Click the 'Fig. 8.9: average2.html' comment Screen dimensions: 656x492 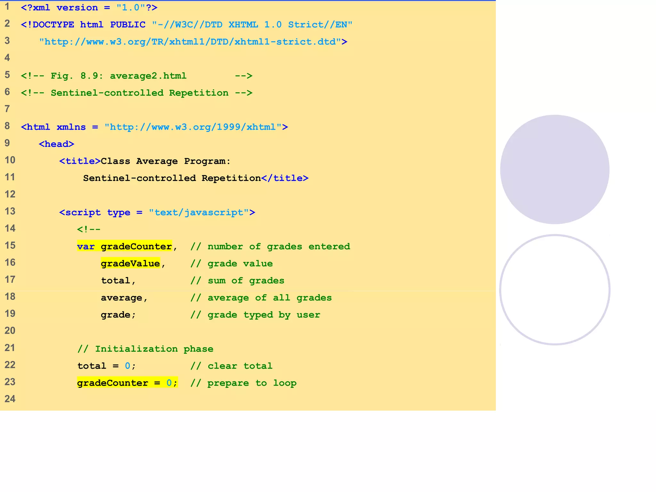point(118,76)
